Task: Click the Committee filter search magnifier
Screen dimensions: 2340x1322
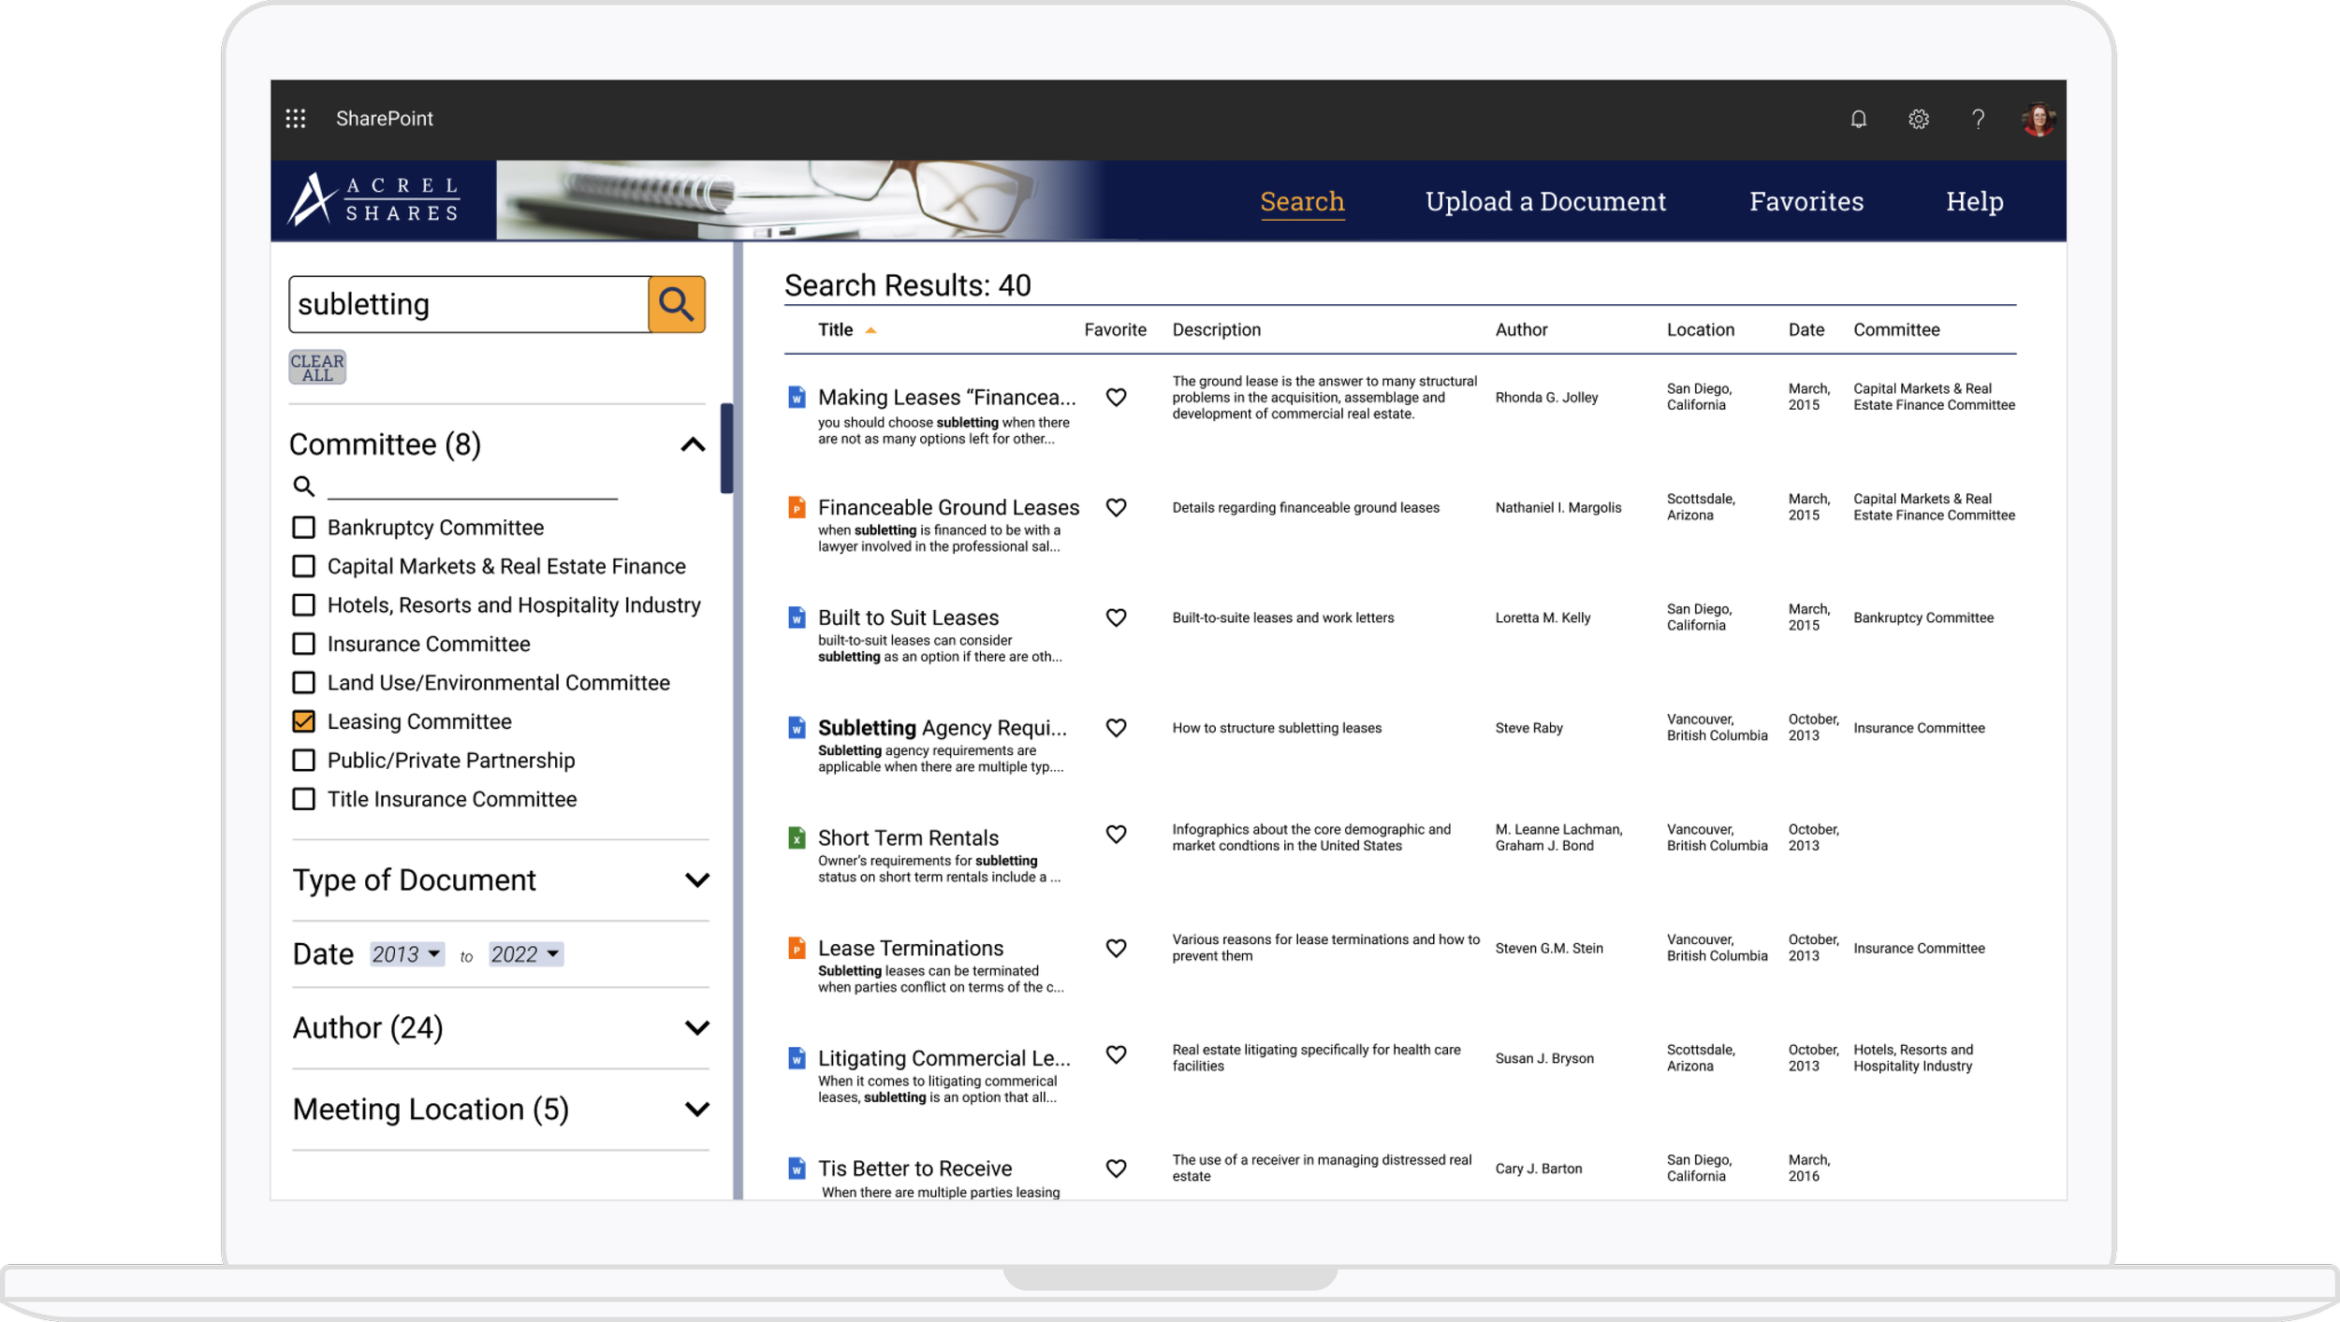Action: pos(303,486)
